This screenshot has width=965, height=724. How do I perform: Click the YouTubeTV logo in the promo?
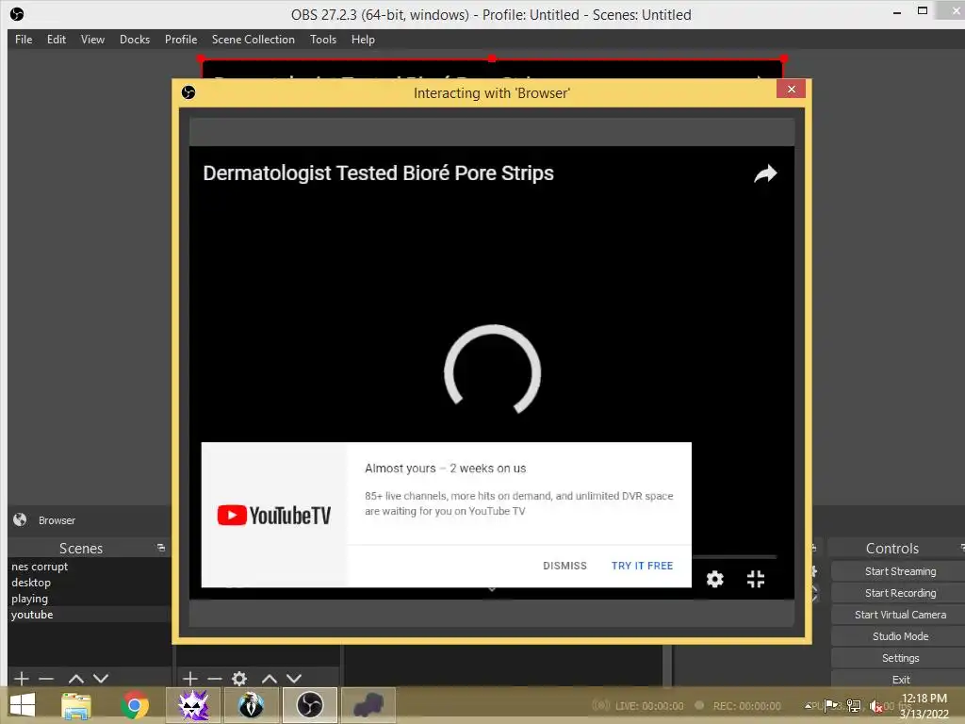coord(274,516)
